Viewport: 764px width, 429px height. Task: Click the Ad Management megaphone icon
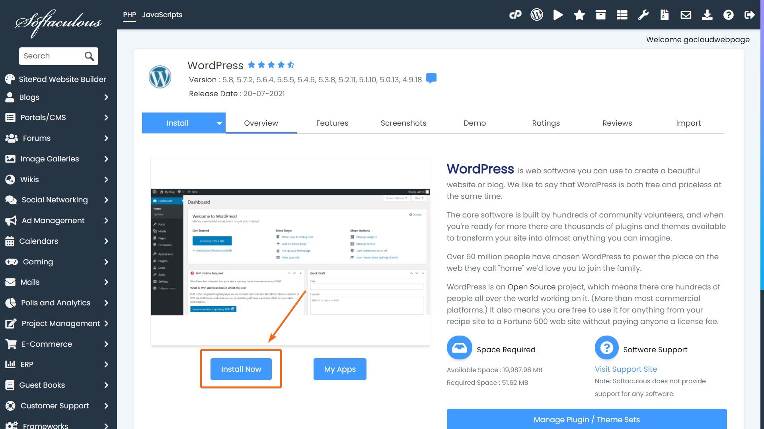pyautogui.click(x=11, y=220)
